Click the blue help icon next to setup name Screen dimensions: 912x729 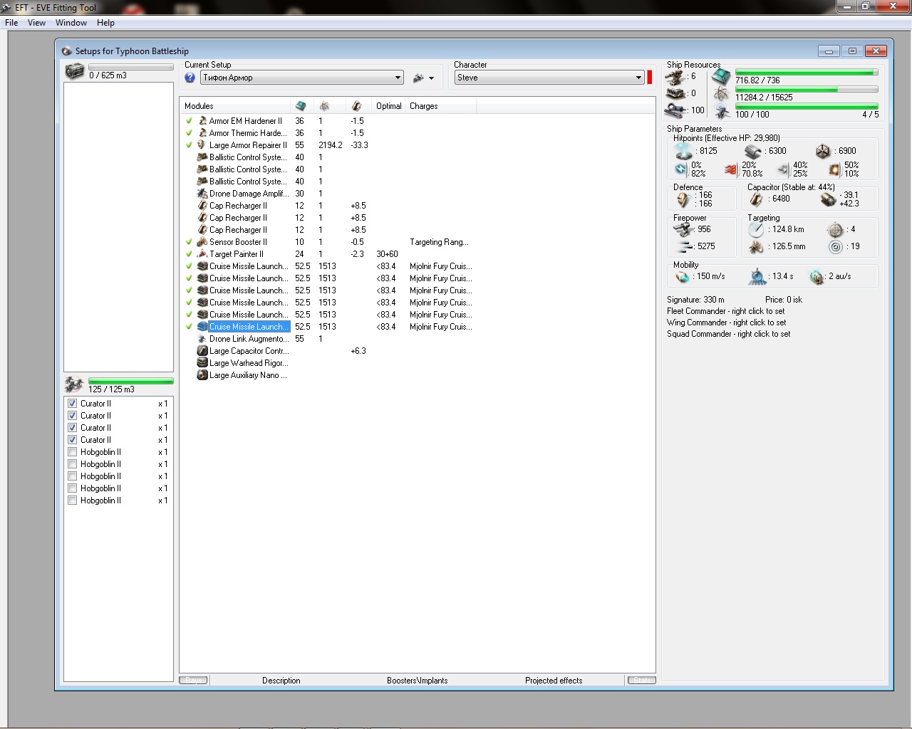tap(190, 78)
